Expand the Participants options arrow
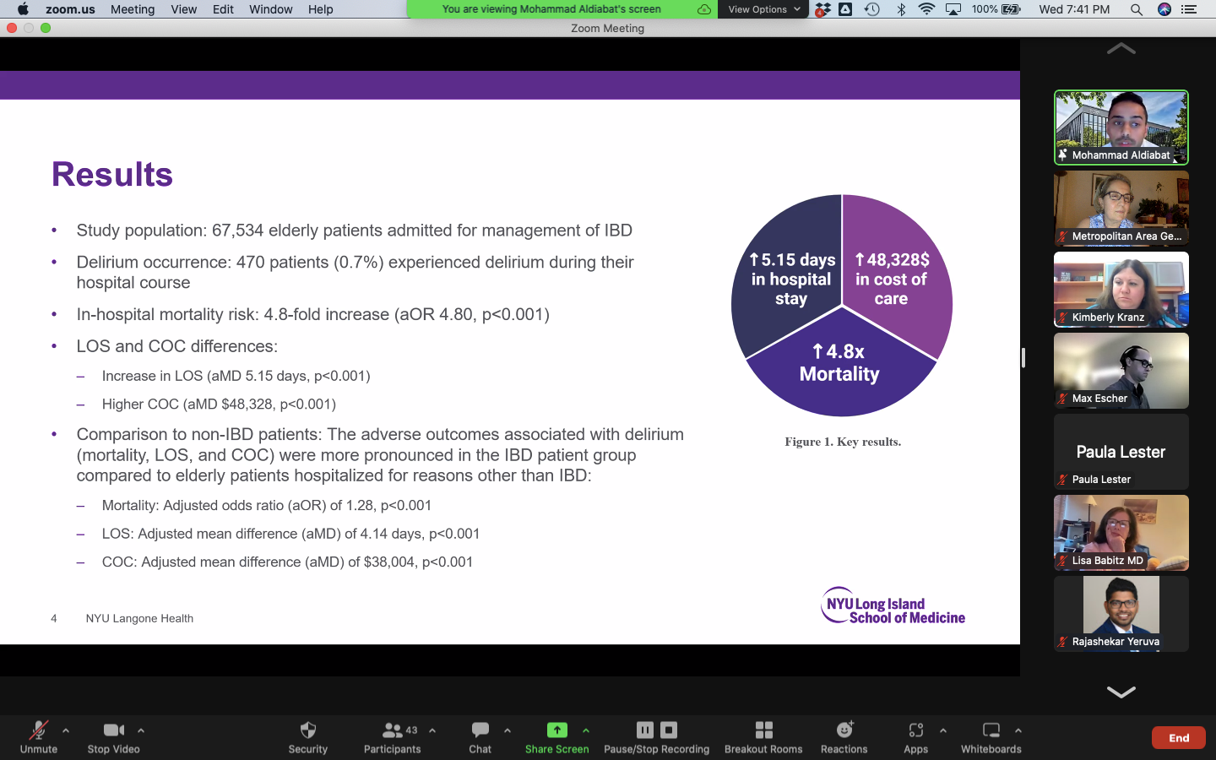Viewport: 1216px width, 760px height. tap(432, 730)
